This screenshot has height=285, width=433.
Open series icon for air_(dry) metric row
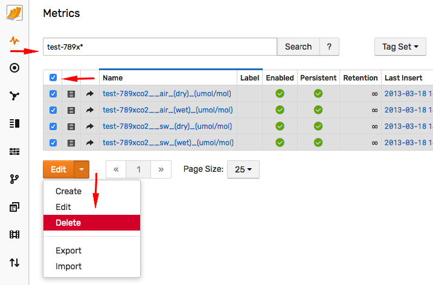(71, 94)
